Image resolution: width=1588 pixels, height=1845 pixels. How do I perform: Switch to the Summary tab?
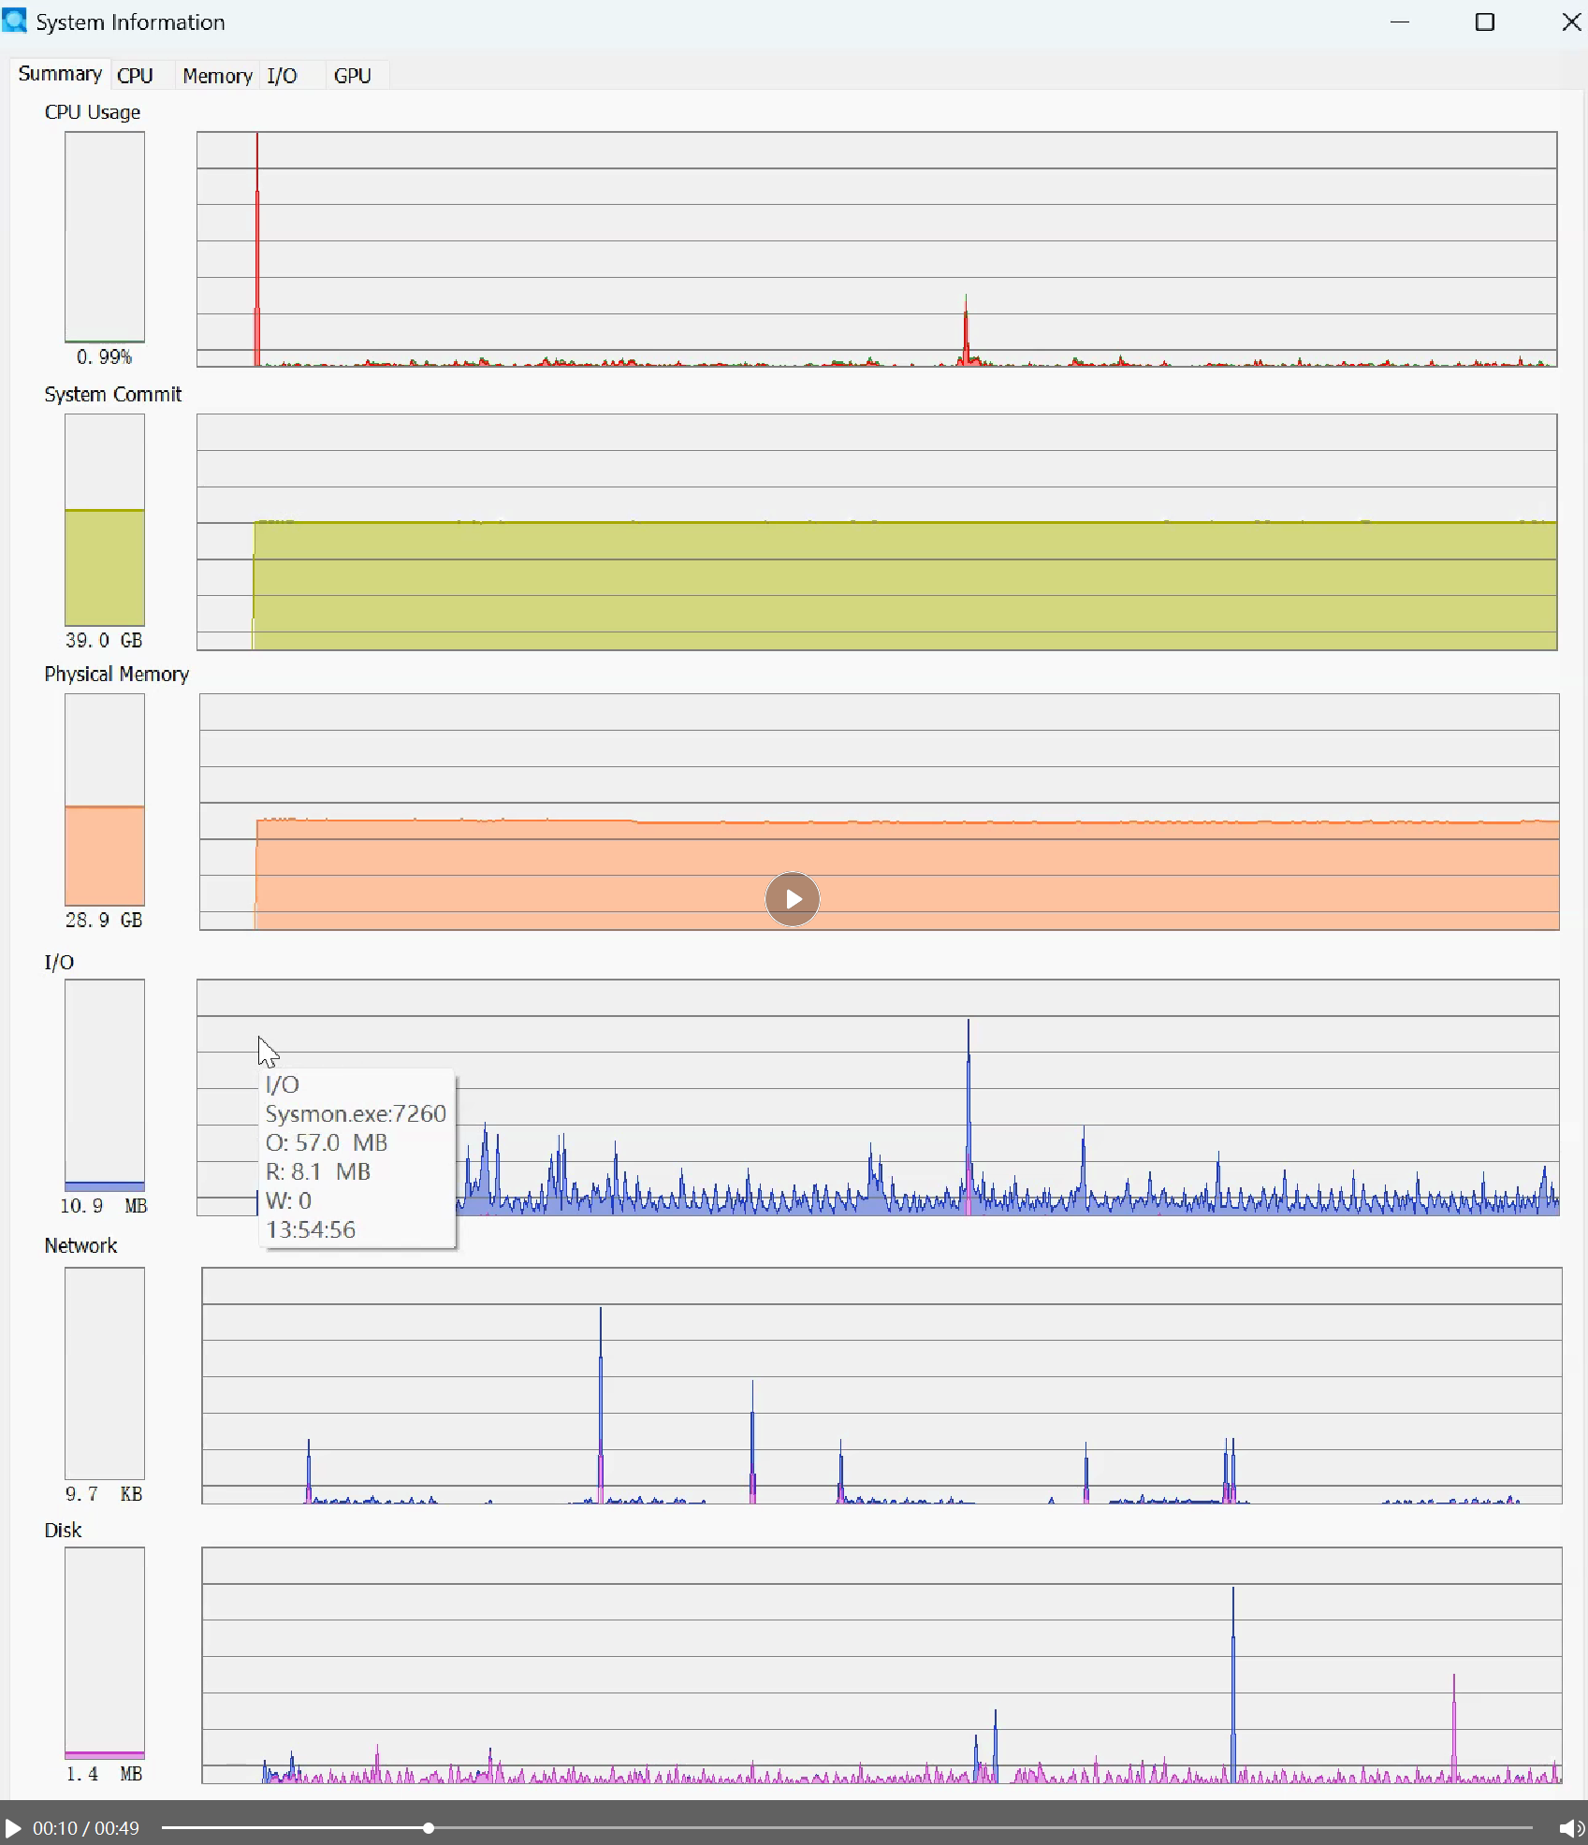(x=60, y=74)
